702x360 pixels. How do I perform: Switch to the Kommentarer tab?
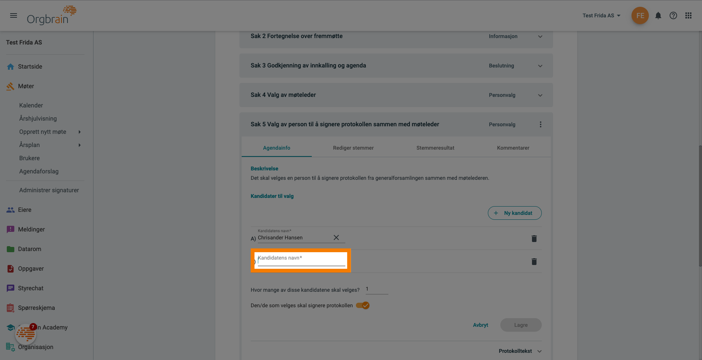(x=513, y=148)
